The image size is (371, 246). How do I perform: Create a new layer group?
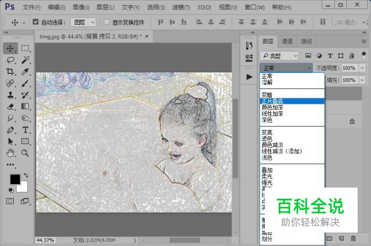(329, 238)
